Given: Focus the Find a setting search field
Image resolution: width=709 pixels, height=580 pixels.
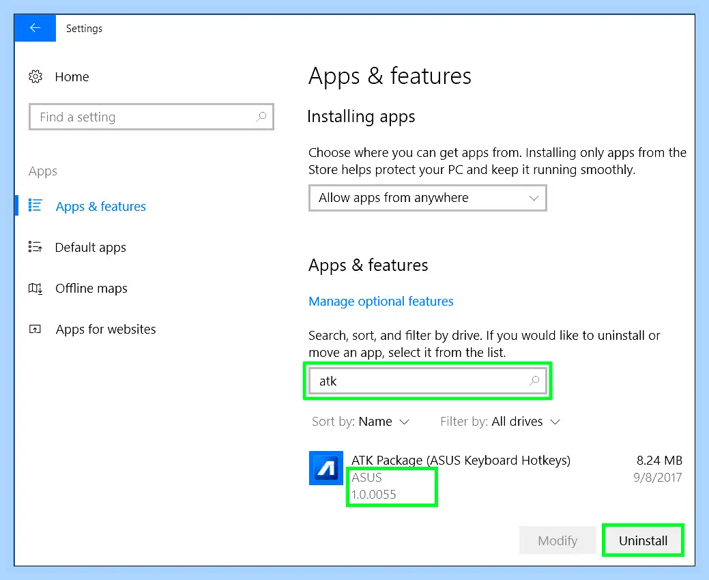Looking at the screenshot, I should (151, 117).
